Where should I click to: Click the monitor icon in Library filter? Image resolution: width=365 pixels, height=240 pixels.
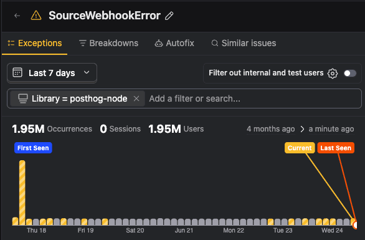[x=23, y=98]
